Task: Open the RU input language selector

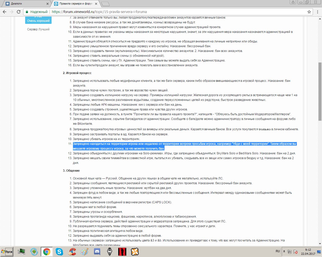Action: pos(277,251)
